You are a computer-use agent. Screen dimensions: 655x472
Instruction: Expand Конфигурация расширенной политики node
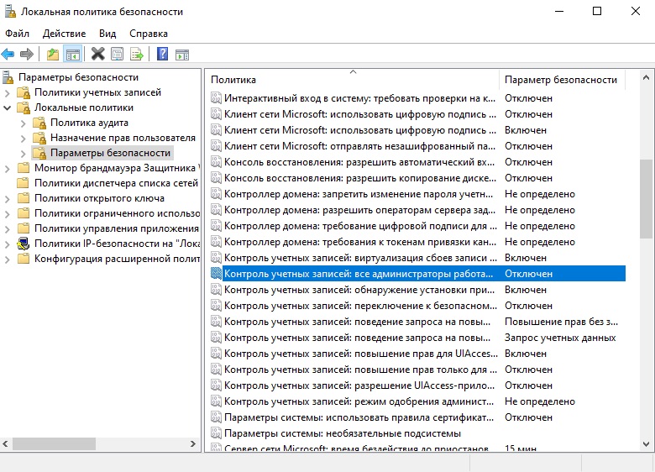[7, 259]
